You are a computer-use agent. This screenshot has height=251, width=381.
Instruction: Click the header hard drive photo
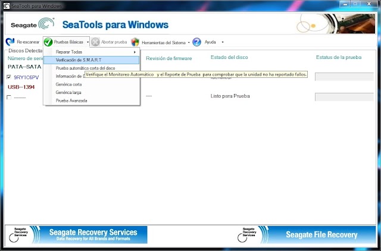click(335, 24)
